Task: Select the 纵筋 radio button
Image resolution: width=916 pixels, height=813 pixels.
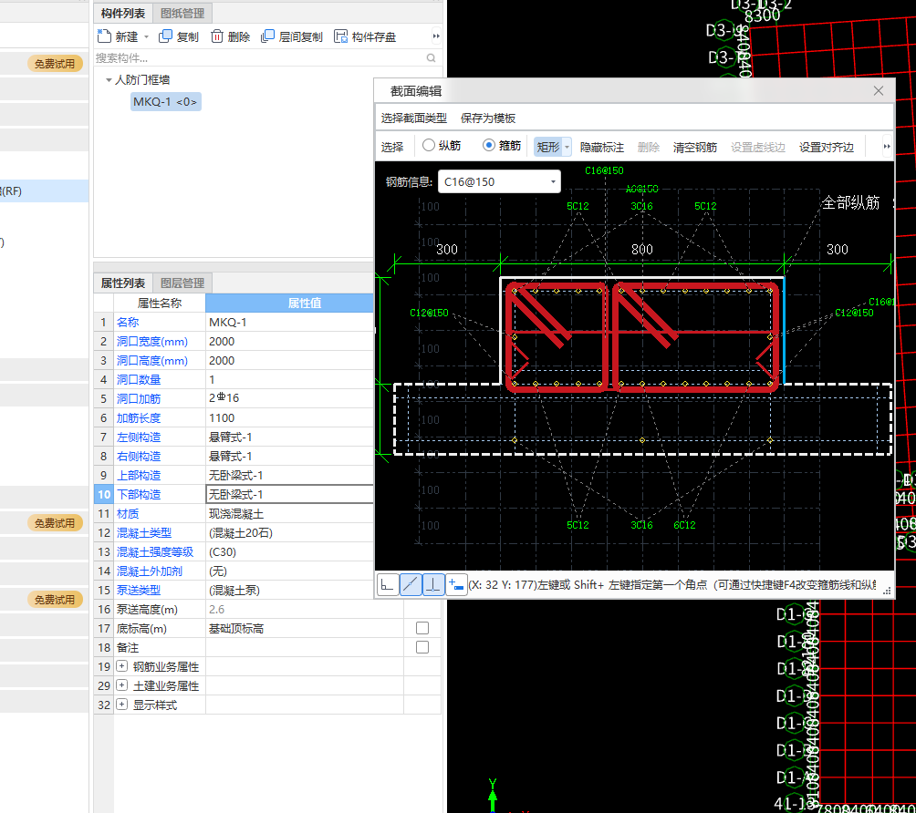Action: pos(428,145)
